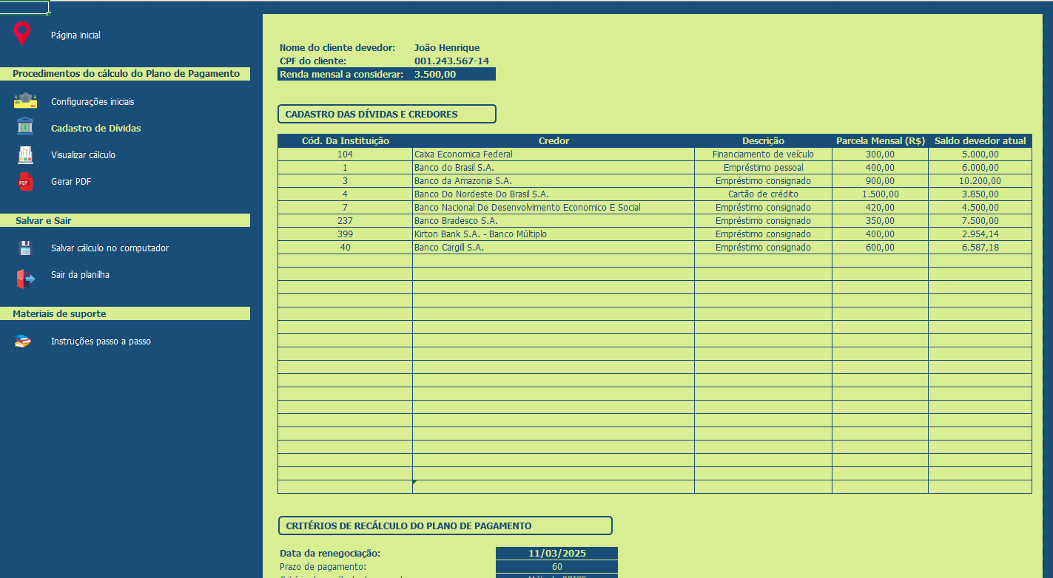Screen dimensions: 1053x578
Task: Go to Página inicial
Action: [75, 35]
